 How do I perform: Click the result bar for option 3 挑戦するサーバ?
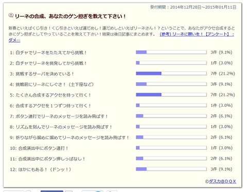171,73
